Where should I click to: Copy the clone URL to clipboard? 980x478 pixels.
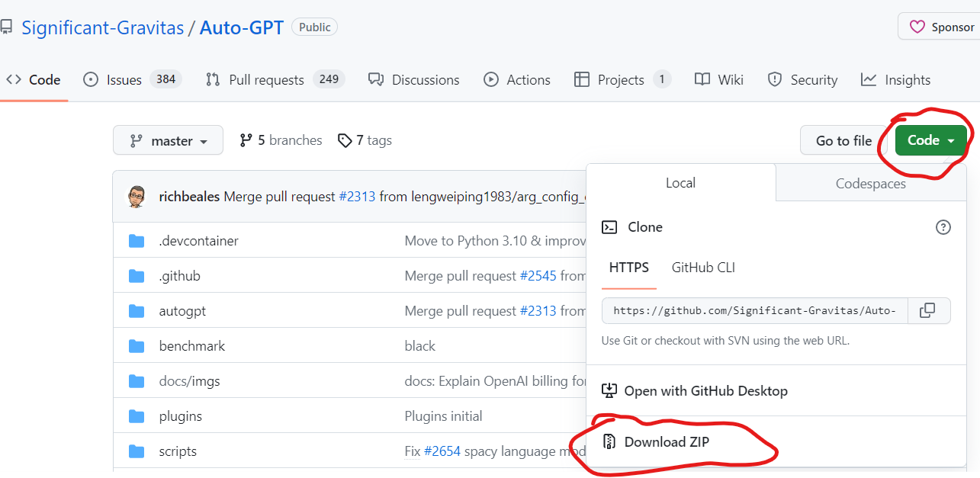coord(929,310)
